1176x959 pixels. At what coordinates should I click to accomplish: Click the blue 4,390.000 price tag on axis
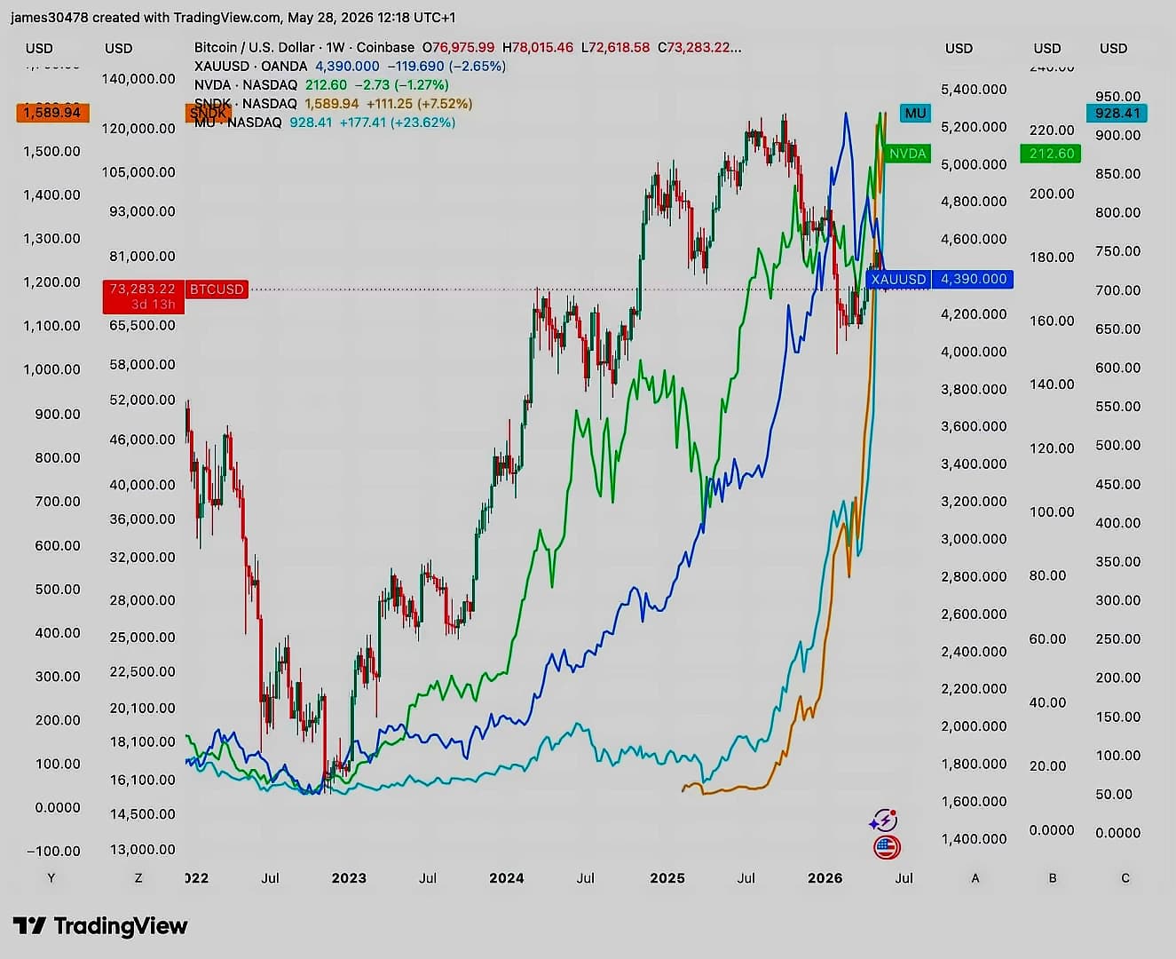point(974,280)
